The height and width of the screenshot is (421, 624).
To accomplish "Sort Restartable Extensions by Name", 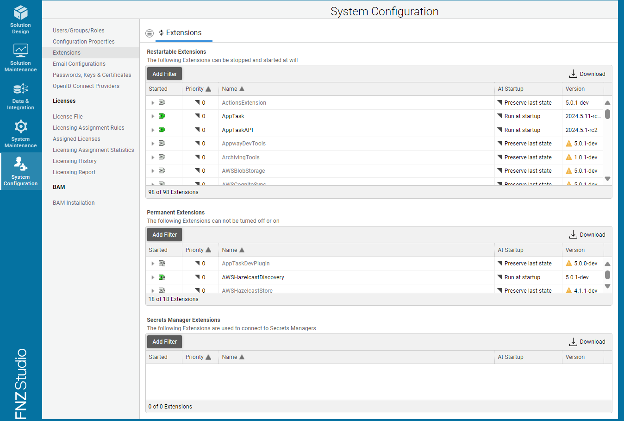I will click(233, 89).
